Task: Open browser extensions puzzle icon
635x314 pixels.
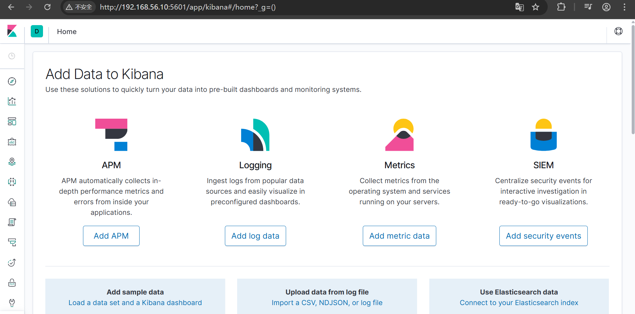Action: click(561, 7)
